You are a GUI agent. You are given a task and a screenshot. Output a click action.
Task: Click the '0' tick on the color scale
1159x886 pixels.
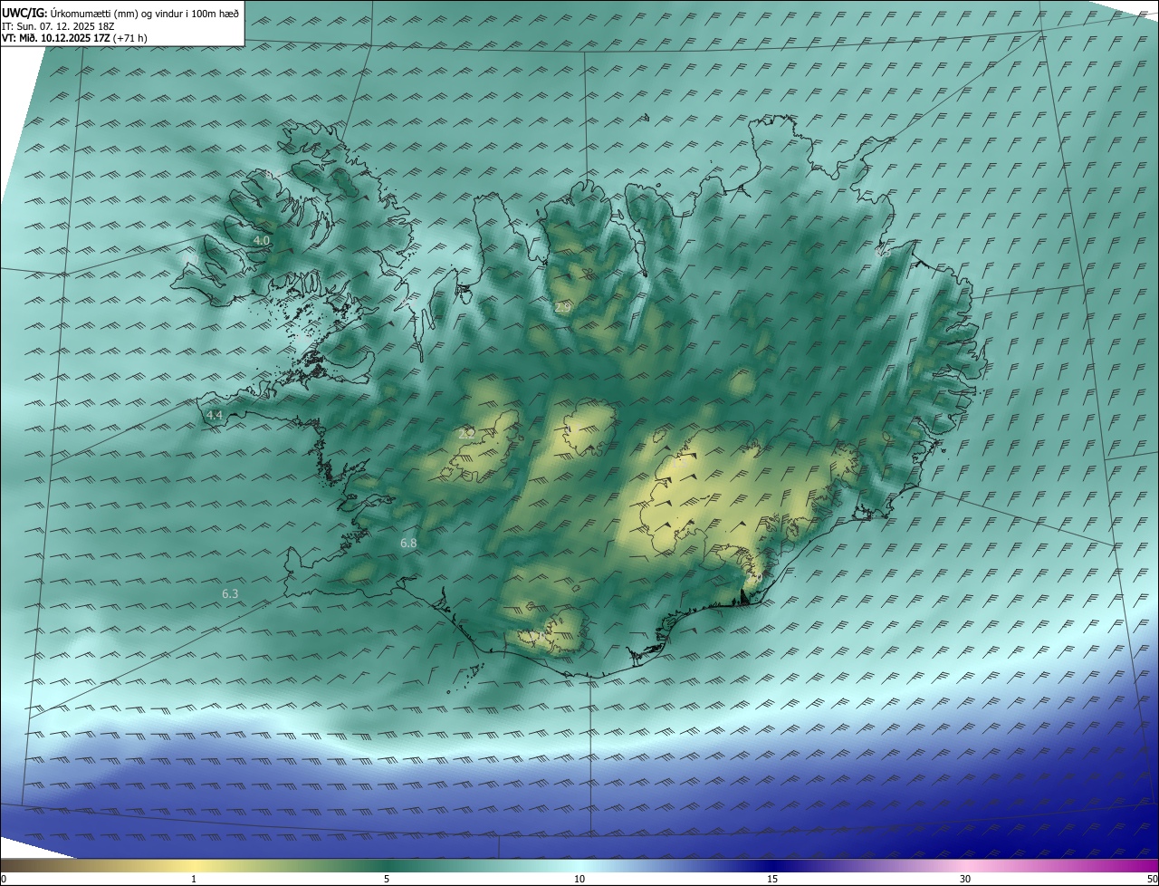coord(4,879)
